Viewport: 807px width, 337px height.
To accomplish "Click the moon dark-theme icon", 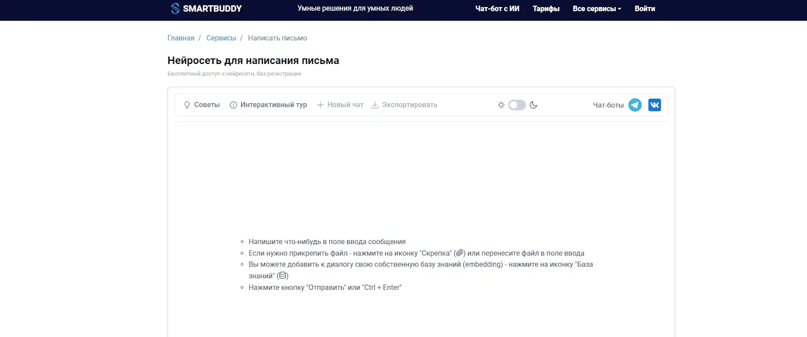I will click(534, 105).
